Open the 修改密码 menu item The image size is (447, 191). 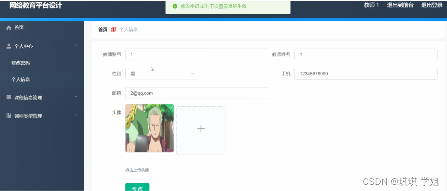tap(42, 63)
